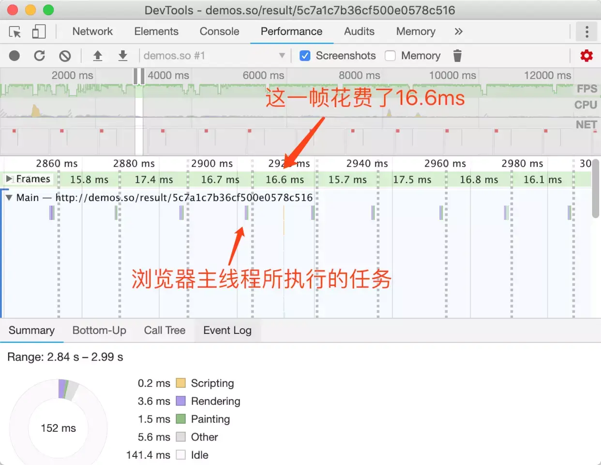
Task: Click the Main thread URL label
Action: pyautogui.click(x=184, y=198)
